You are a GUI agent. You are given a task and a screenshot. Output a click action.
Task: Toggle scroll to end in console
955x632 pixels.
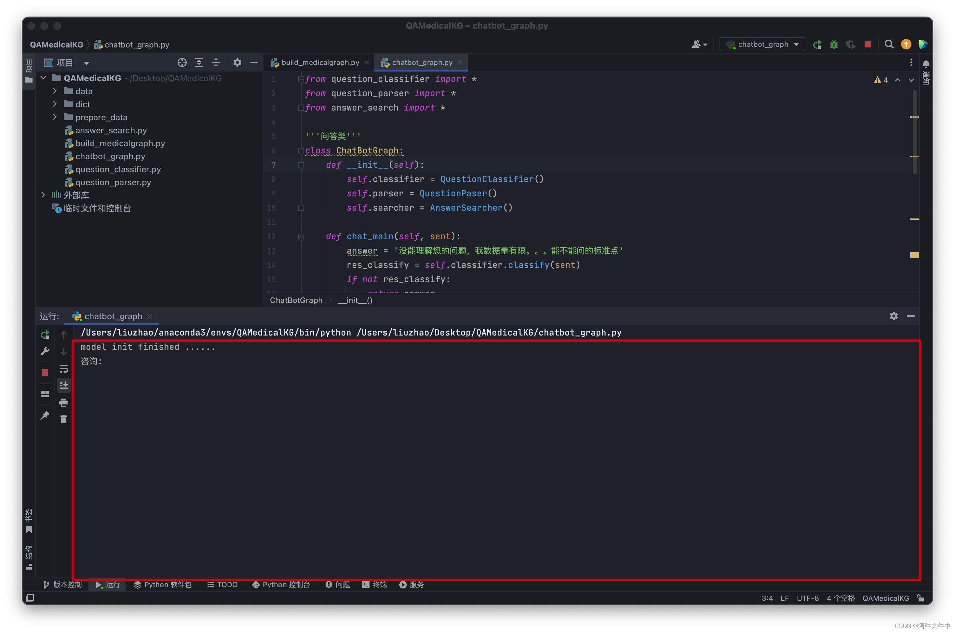pos(64,386)
